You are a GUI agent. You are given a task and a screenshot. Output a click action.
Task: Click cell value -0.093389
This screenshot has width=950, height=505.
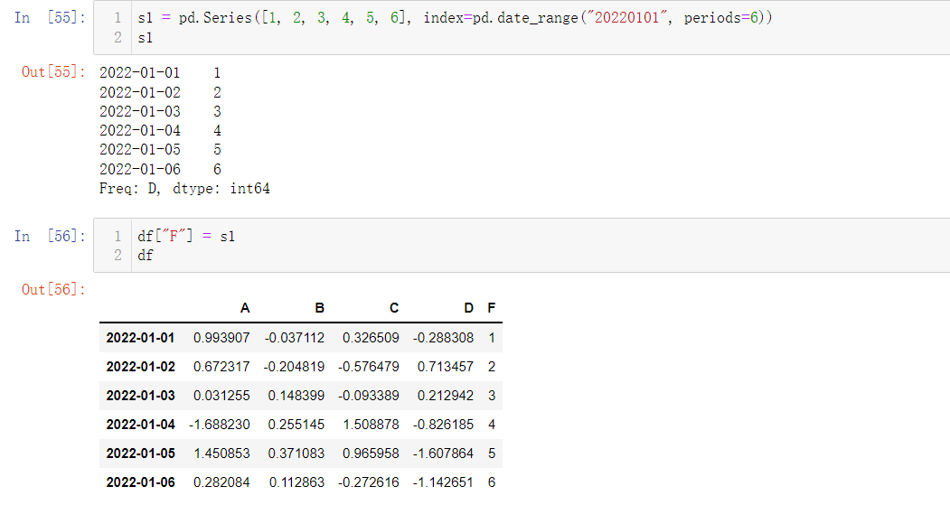(x=369, y=396)
